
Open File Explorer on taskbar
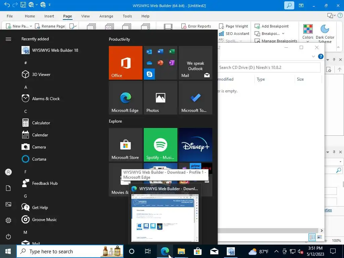pos(181,251)
